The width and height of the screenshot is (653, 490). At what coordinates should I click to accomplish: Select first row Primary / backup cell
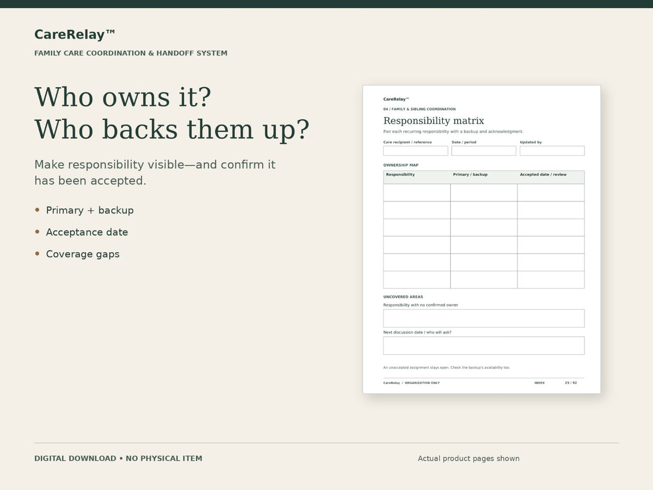pos(484,193)
